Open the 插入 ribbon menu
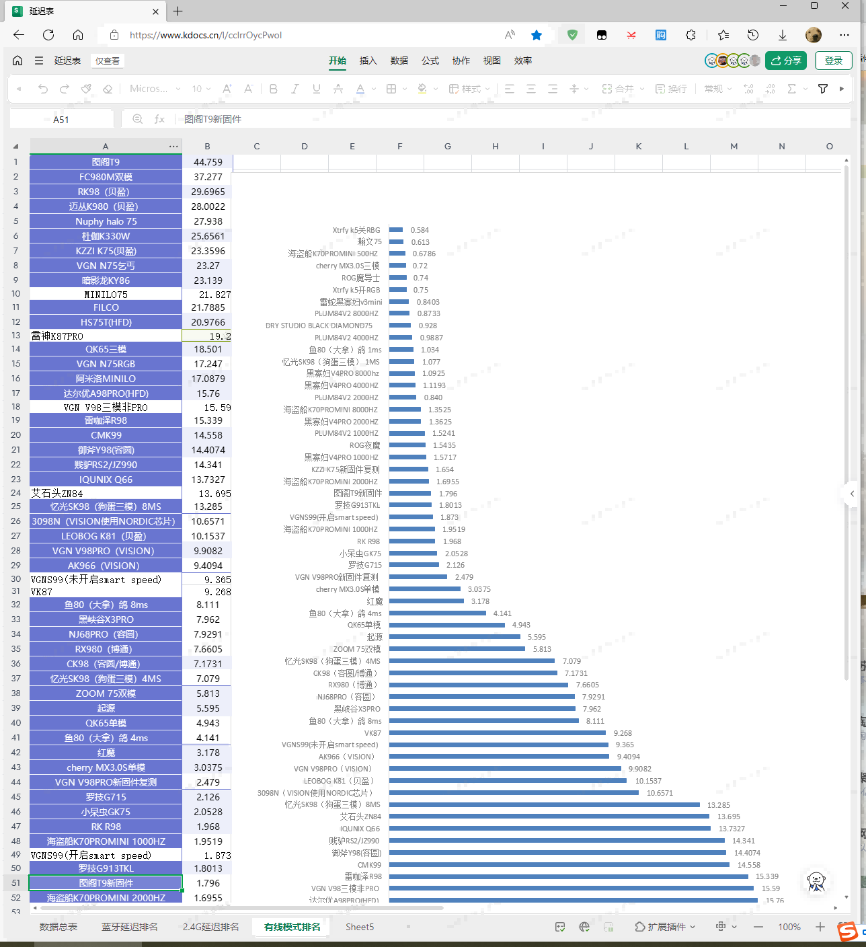 (x=368, y=61)
